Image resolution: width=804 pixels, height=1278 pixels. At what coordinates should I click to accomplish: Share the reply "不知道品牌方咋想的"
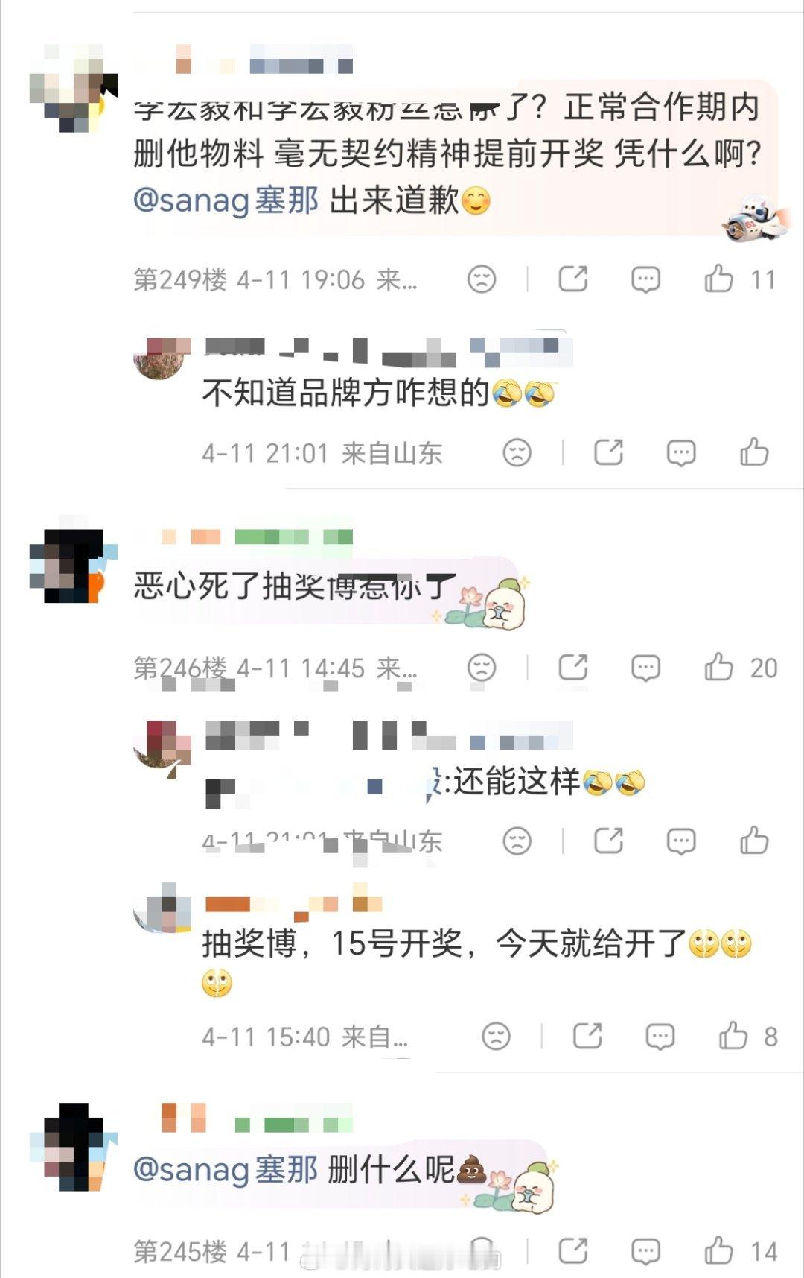pos(608,452)
